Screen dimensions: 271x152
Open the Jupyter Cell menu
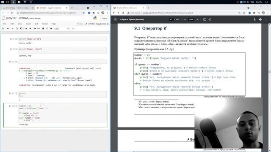(x=36, y=24)
